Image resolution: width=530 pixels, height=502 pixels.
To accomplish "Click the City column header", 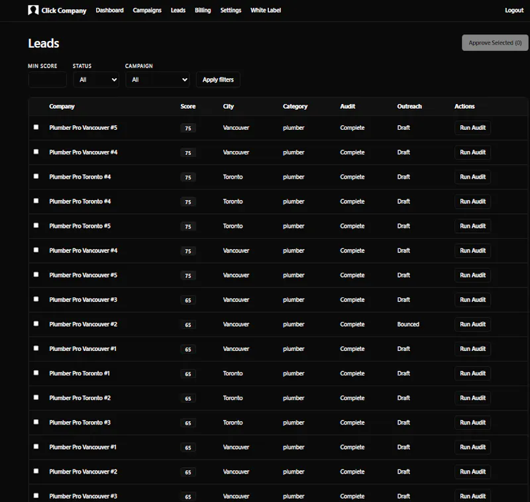I will (x=229, y=107).
